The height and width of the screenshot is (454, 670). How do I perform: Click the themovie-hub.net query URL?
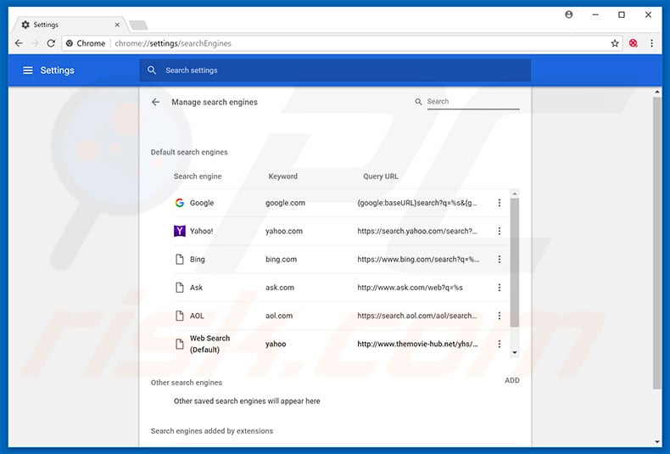[x=417, y=344]
